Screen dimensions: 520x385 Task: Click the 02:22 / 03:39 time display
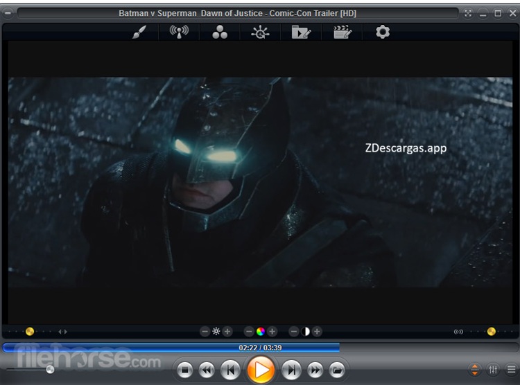tap(260, 348)
